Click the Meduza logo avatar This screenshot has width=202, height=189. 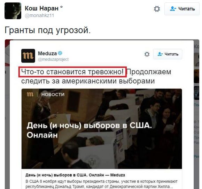pyautogui.click(x=28, y=56)
